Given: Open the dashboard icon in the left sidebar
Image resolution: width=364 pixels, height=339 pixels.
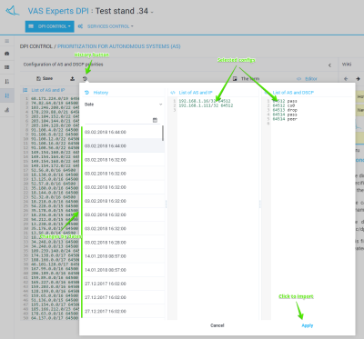Looking at the screenshot, I should pyautogui.click(x=7, y=54).
